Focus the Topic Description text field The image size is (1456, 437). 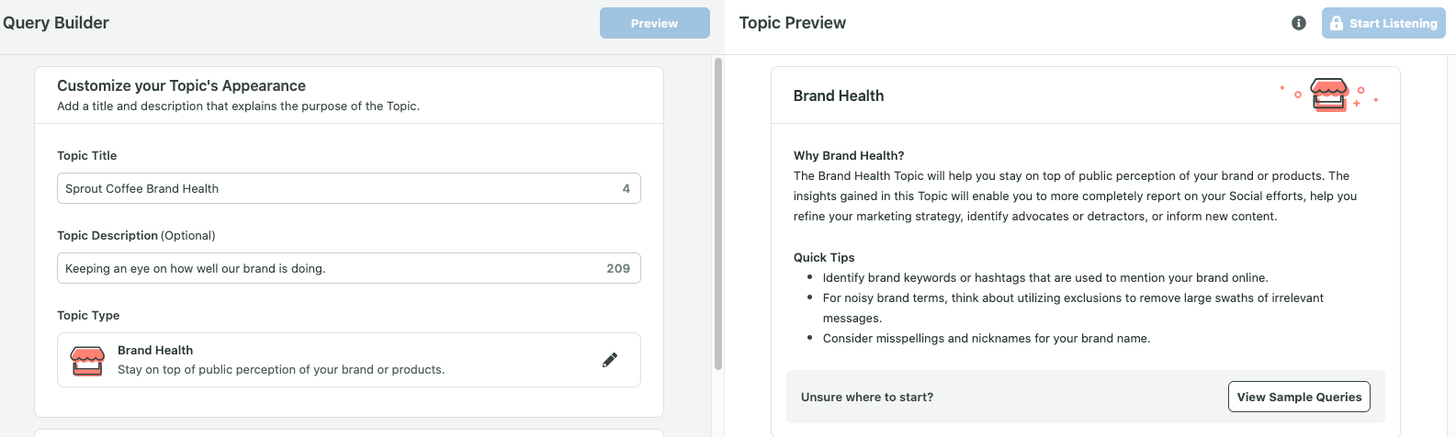[x=349, y=268]
